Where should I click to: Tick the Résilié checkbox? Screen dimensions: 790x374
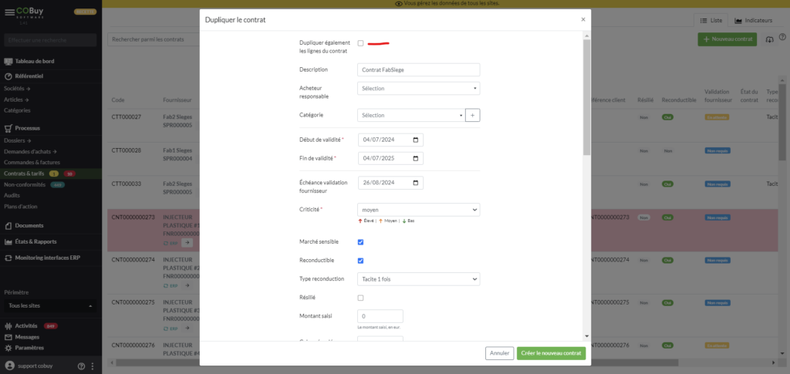click(360, 298)
